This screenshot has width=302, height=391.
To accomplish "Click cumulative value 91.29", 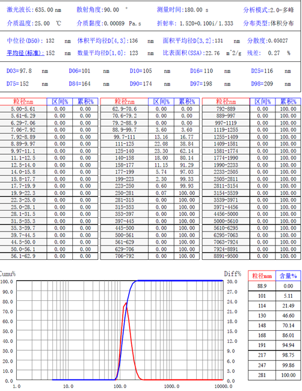I will point(186,165).
